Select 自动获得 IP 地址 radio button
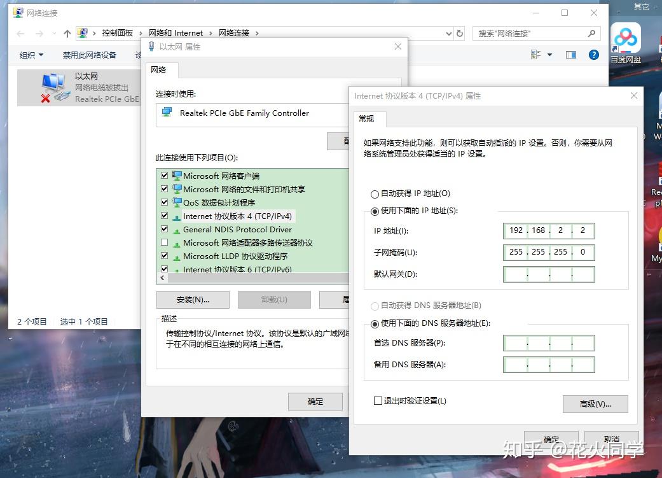Image resolution: width=662 pixels, height=478 pixels. (375, 193)
